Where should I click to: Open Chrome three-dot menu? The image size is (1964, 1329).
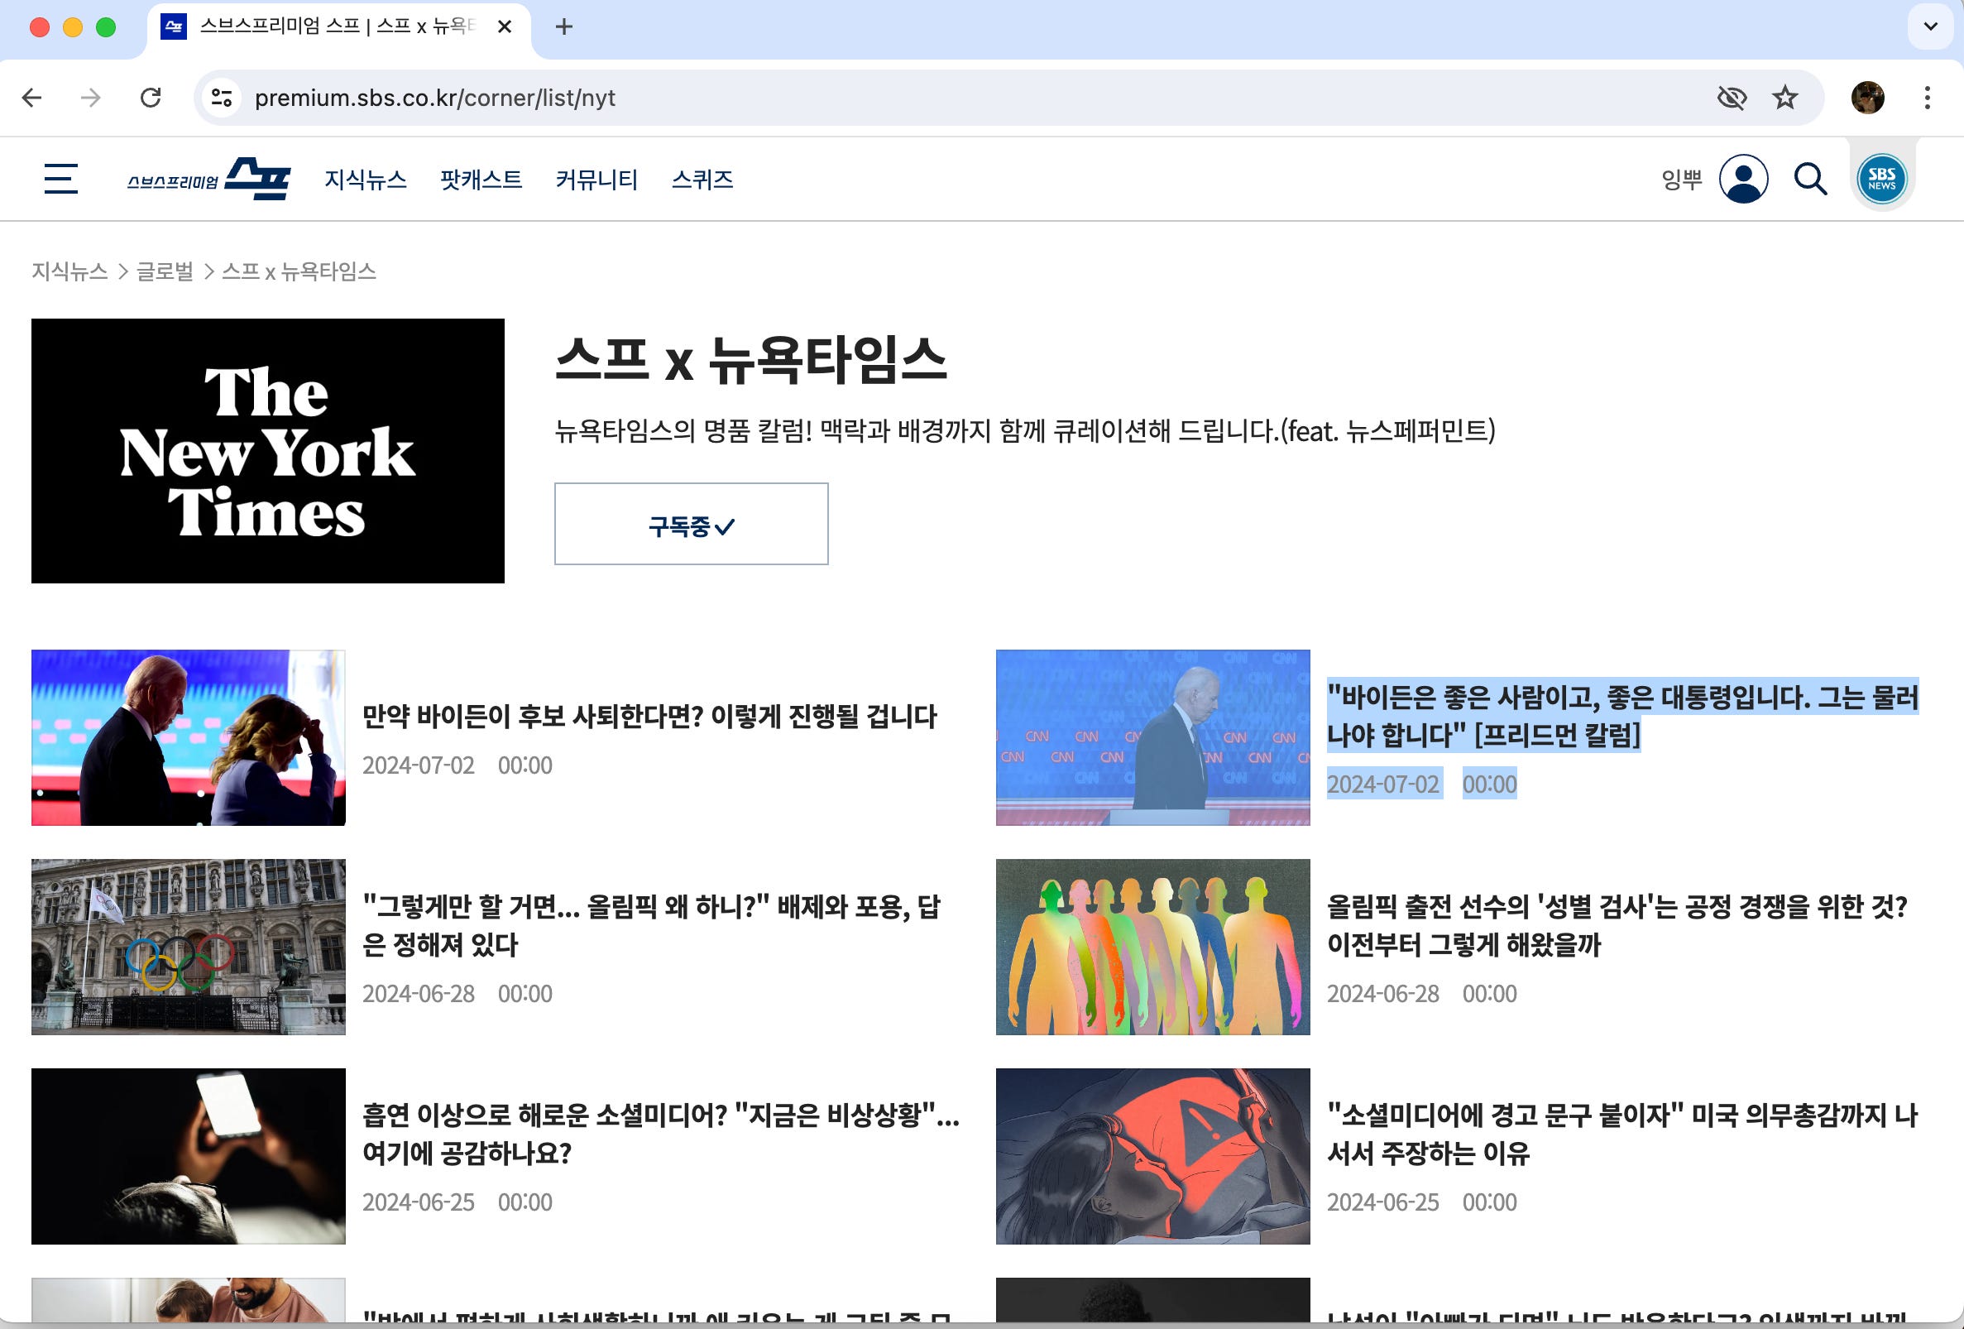tap(1927, 98)
